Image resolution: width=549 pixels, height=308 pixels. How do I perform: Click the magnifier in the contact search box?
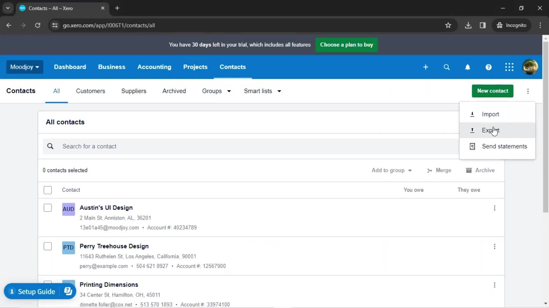coord(50,146)
